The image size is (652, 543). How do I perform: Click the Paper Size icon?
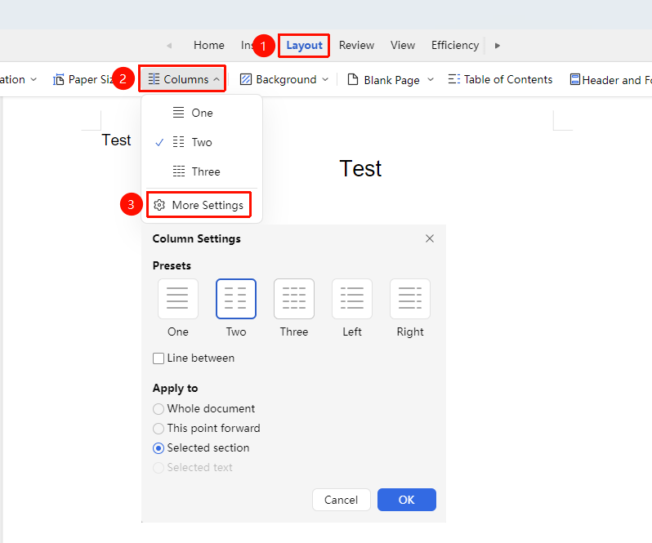(59, 79)
